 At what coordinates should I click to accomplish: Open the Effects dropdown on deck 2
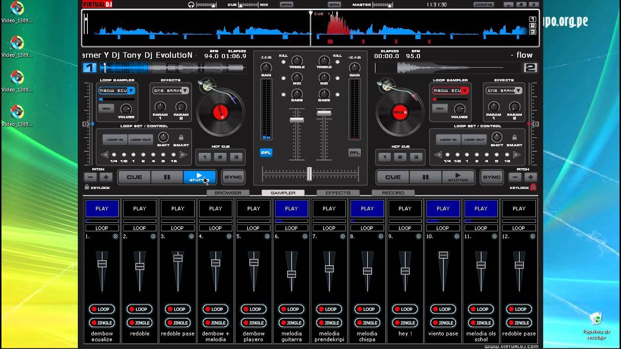point(518,91)
